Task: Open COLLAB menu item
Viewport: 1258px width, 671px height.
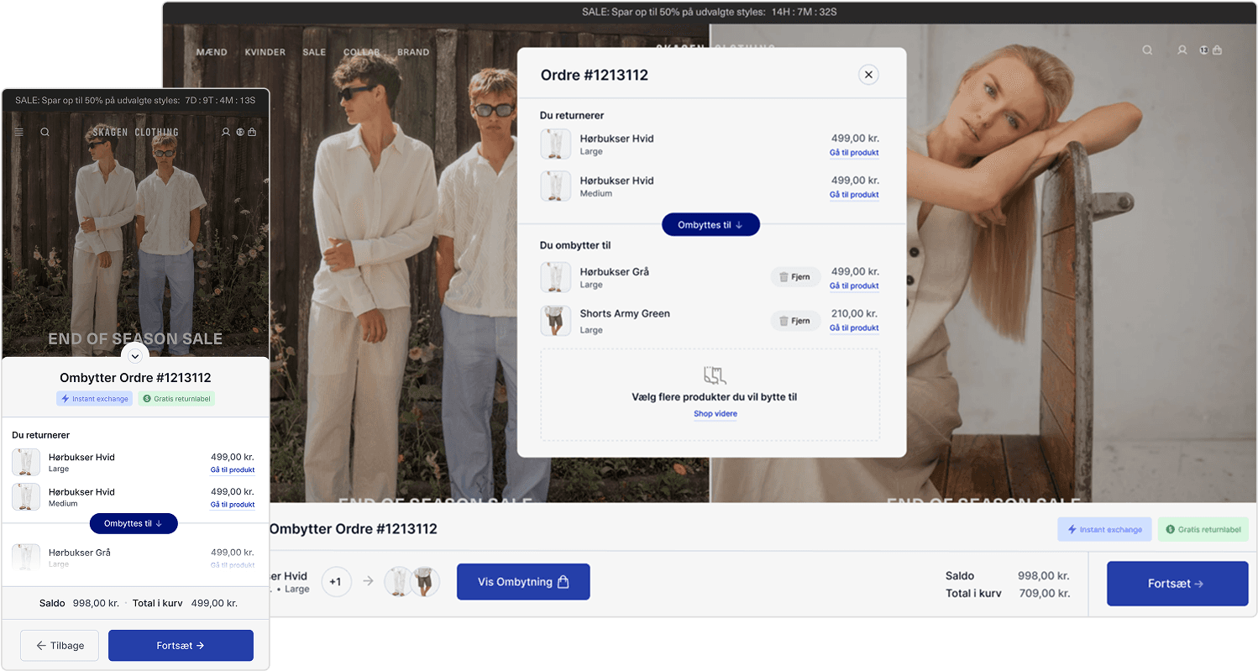Action: point(361,52)
